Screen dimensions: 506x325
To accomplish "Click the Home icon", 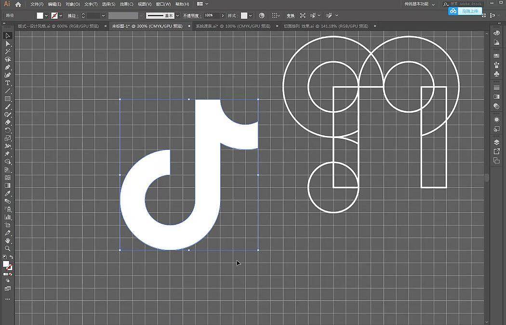I will [x=18, y=4].
